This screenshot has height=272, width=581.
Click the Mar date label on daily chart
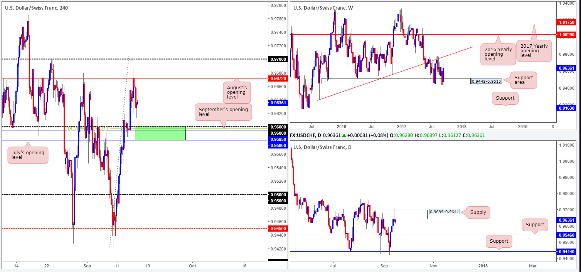(x=533, y=265)
